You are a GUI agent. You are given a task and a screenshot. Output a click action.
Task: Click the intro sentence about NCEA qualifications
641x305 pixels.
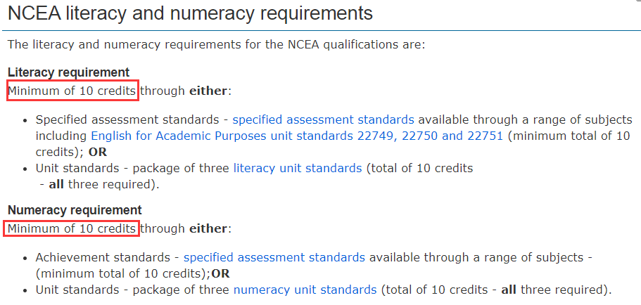[217, 44]
